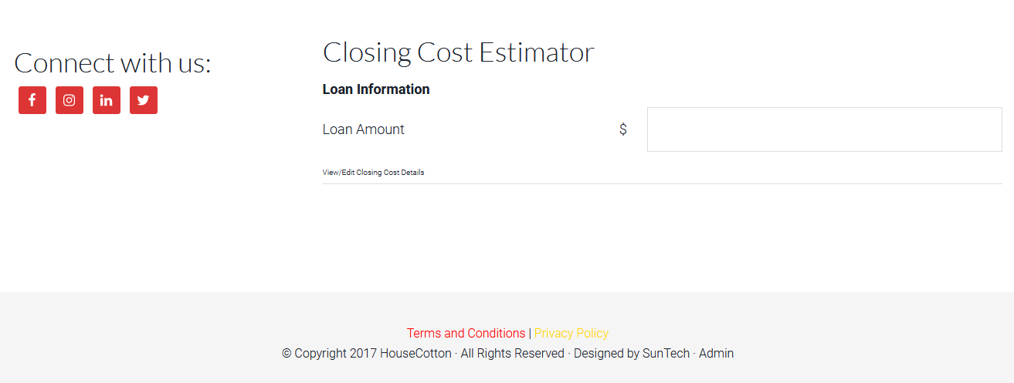Click the divider line below Closing Cost Details

[662, 184]
